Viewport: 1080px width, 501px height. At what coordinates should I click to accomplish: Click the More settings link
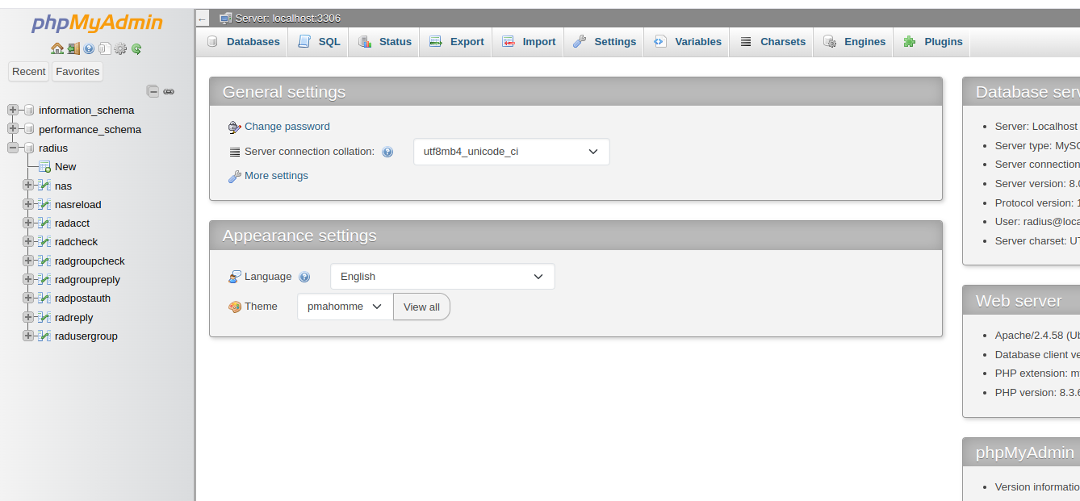coord(276,176)
